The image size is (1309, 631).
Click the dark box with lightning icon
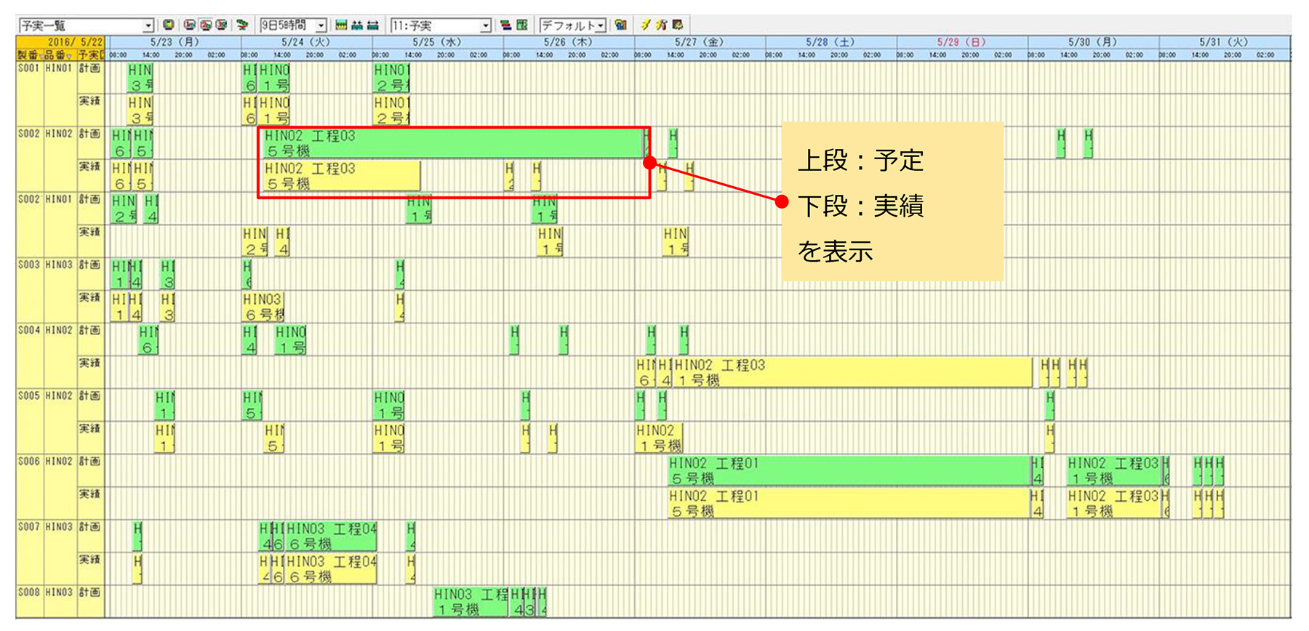pos(678,25)
